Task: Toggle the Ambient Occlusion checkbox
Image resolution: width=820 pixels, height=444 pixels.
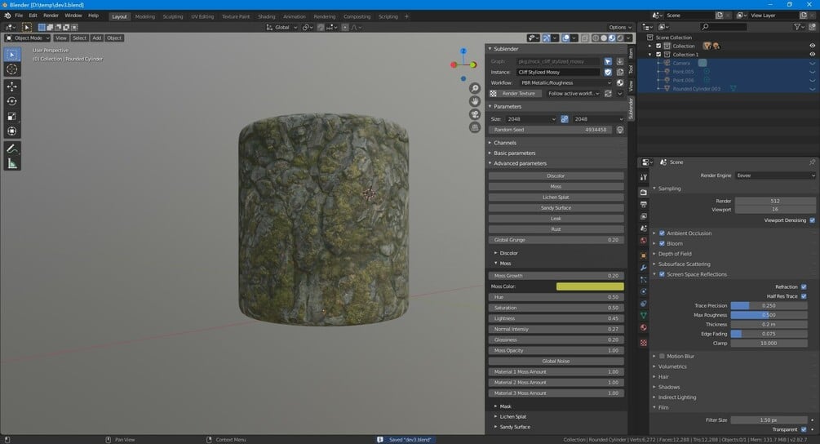Action: 662,233
